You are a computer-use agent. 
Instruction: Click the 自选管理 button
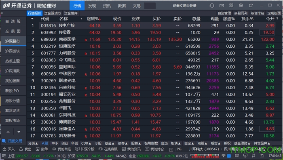click(x=224, y=13)
